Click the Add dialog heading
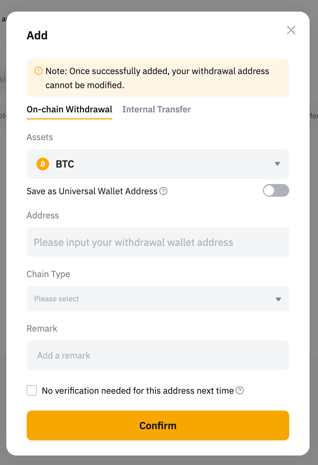318x465 pixels. click(x=37, y=35)
